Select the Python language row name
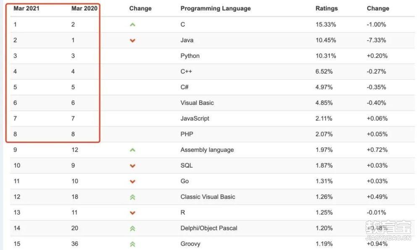 click(x=190, y=56)
